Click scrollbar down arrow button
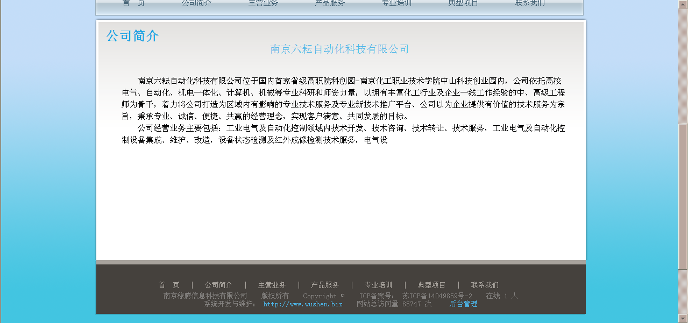This screenshot has width=688, height=323. 683,318
